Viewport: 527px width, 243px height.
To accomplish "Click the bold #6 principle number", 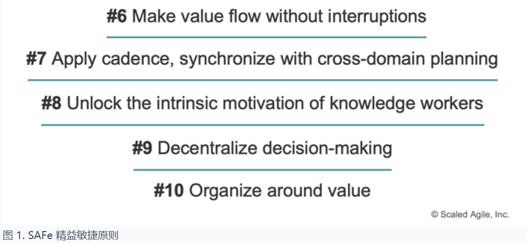I will point(117,16).
